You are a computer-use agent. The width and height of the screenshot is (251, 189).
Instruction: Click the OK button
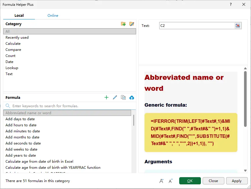coord(190,181)
